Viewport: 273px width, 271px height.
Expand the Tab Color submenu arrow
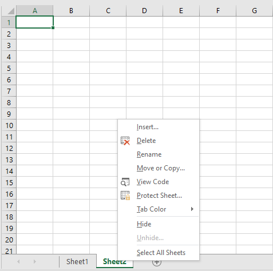click(192, 209)
